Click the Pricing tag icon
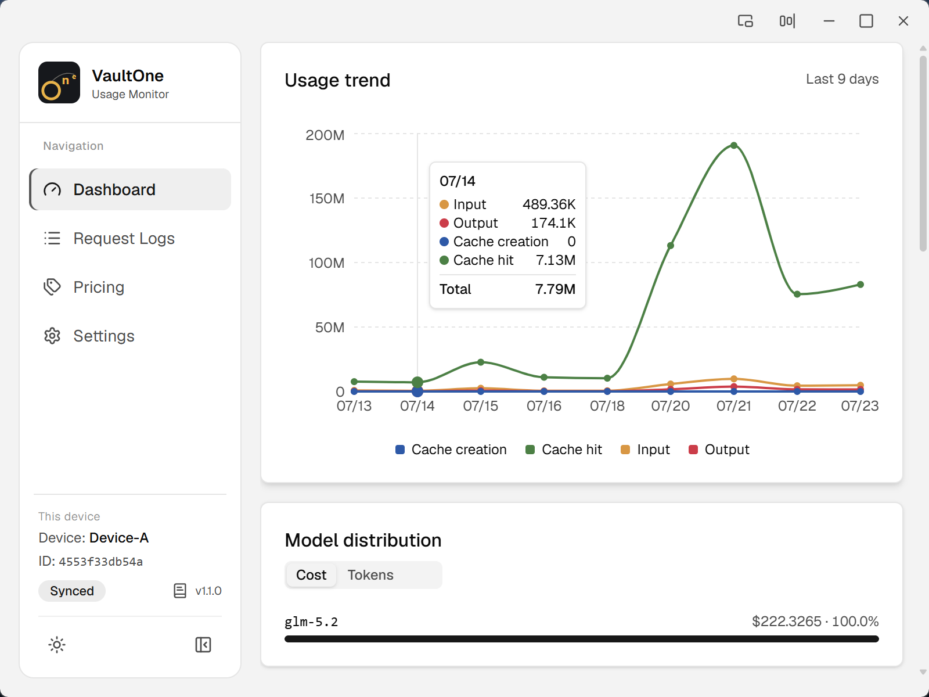 tap(52, 287)
